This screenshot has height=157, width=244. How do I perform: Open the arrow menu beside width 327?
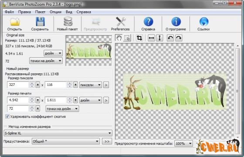[x=37, y=85]
